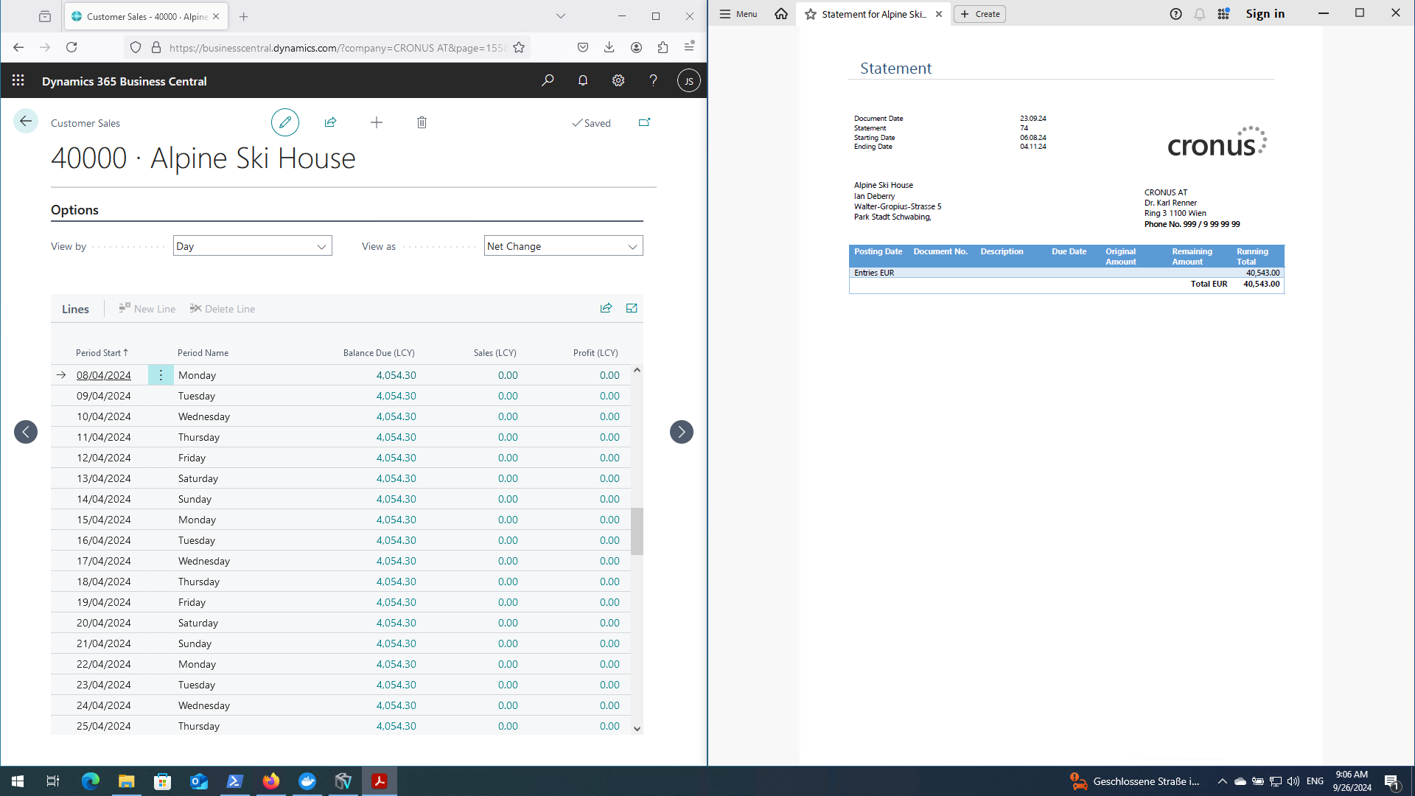Open the Acrobat Menu
The image size is (1415, 796).
[738, 14]
